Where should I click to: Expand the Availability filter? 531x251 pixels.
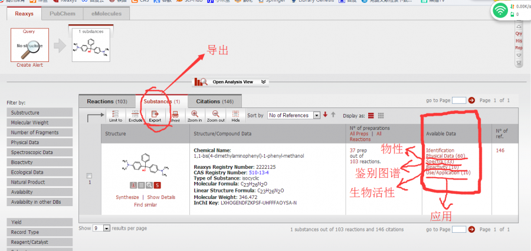pos(40,192)
